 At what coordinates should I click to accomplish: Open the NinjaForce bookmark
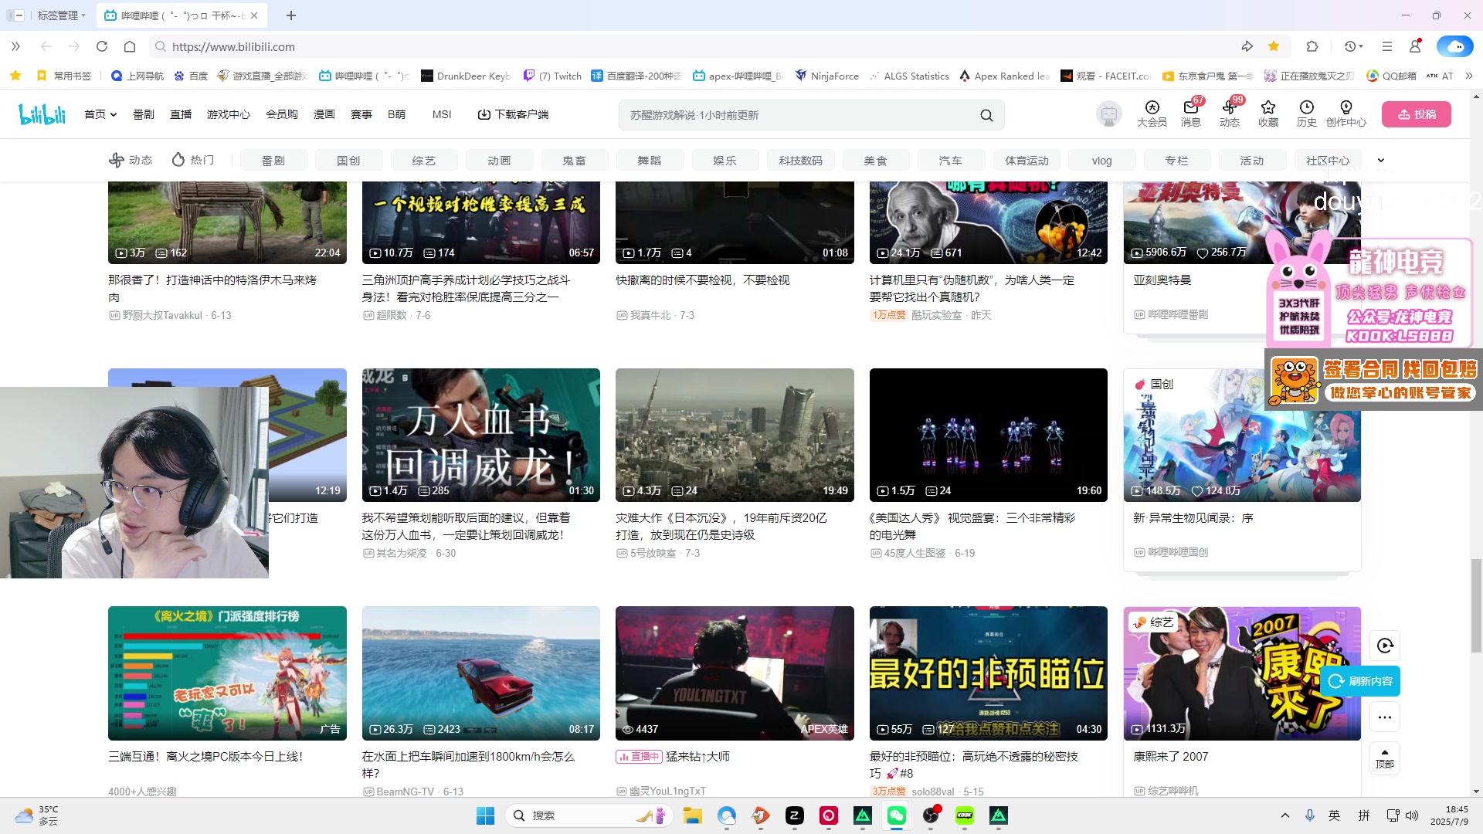pyautogui.click(x=826, y=76)
